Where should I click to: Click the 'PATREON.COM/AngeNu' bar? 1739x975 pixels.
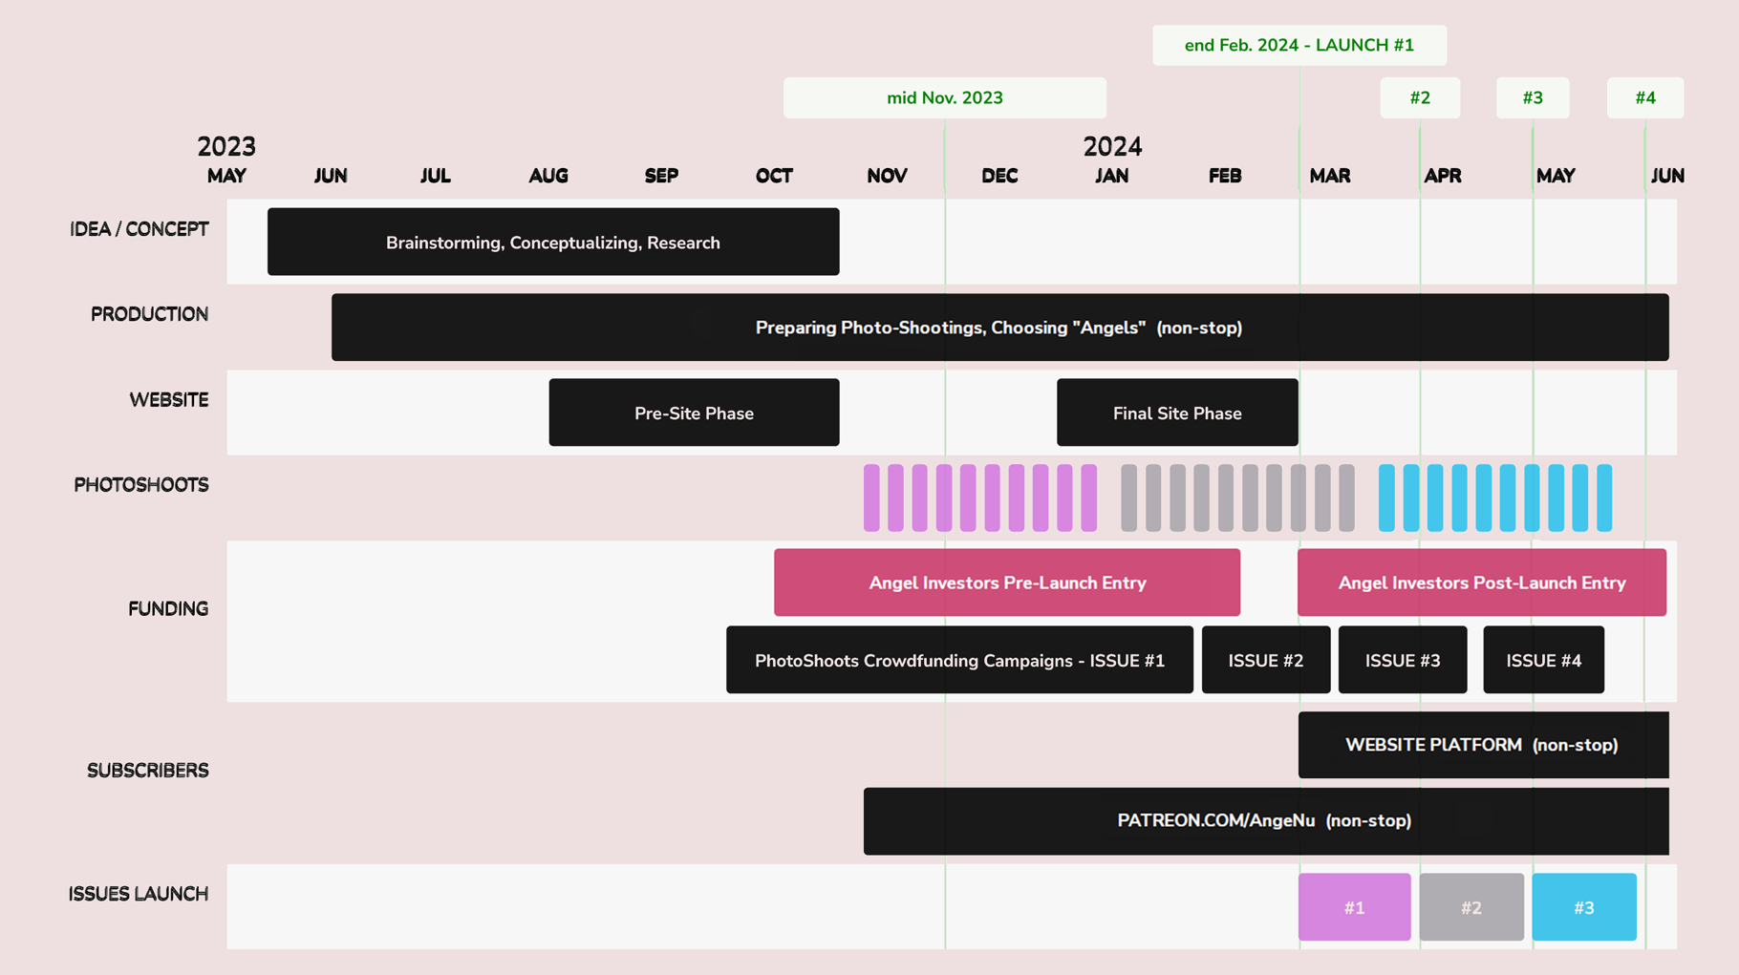pos(1264,820)
